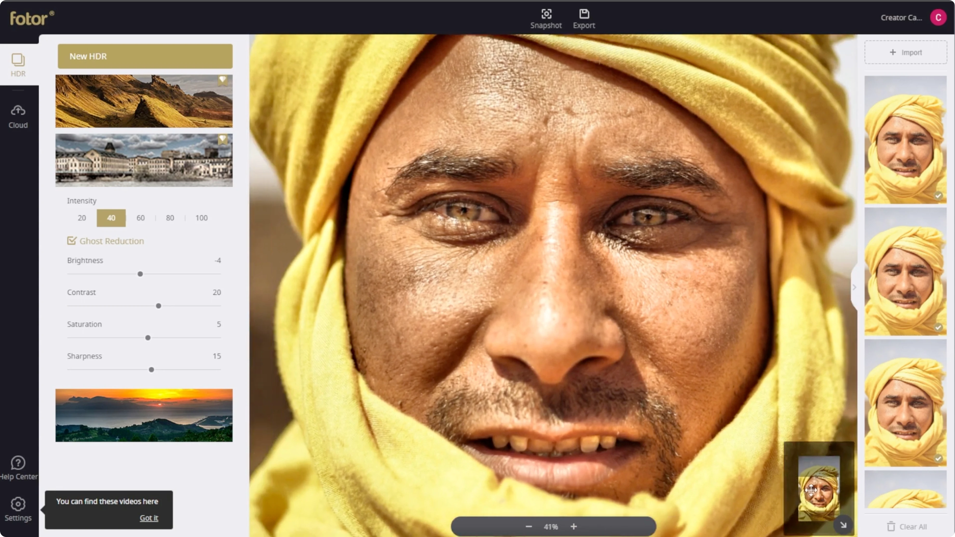Set intensity to 100
The width and height of the screenshot is (955, 537).
pyautogui.click(x=201, y=218)
